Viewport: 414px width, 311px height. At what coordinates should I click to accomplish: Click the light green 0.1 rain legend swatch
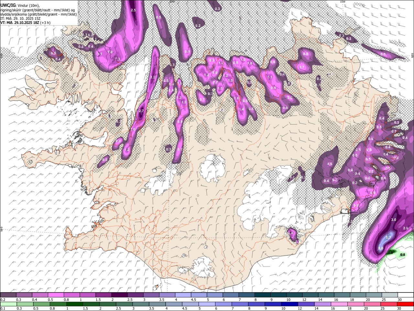9,304
